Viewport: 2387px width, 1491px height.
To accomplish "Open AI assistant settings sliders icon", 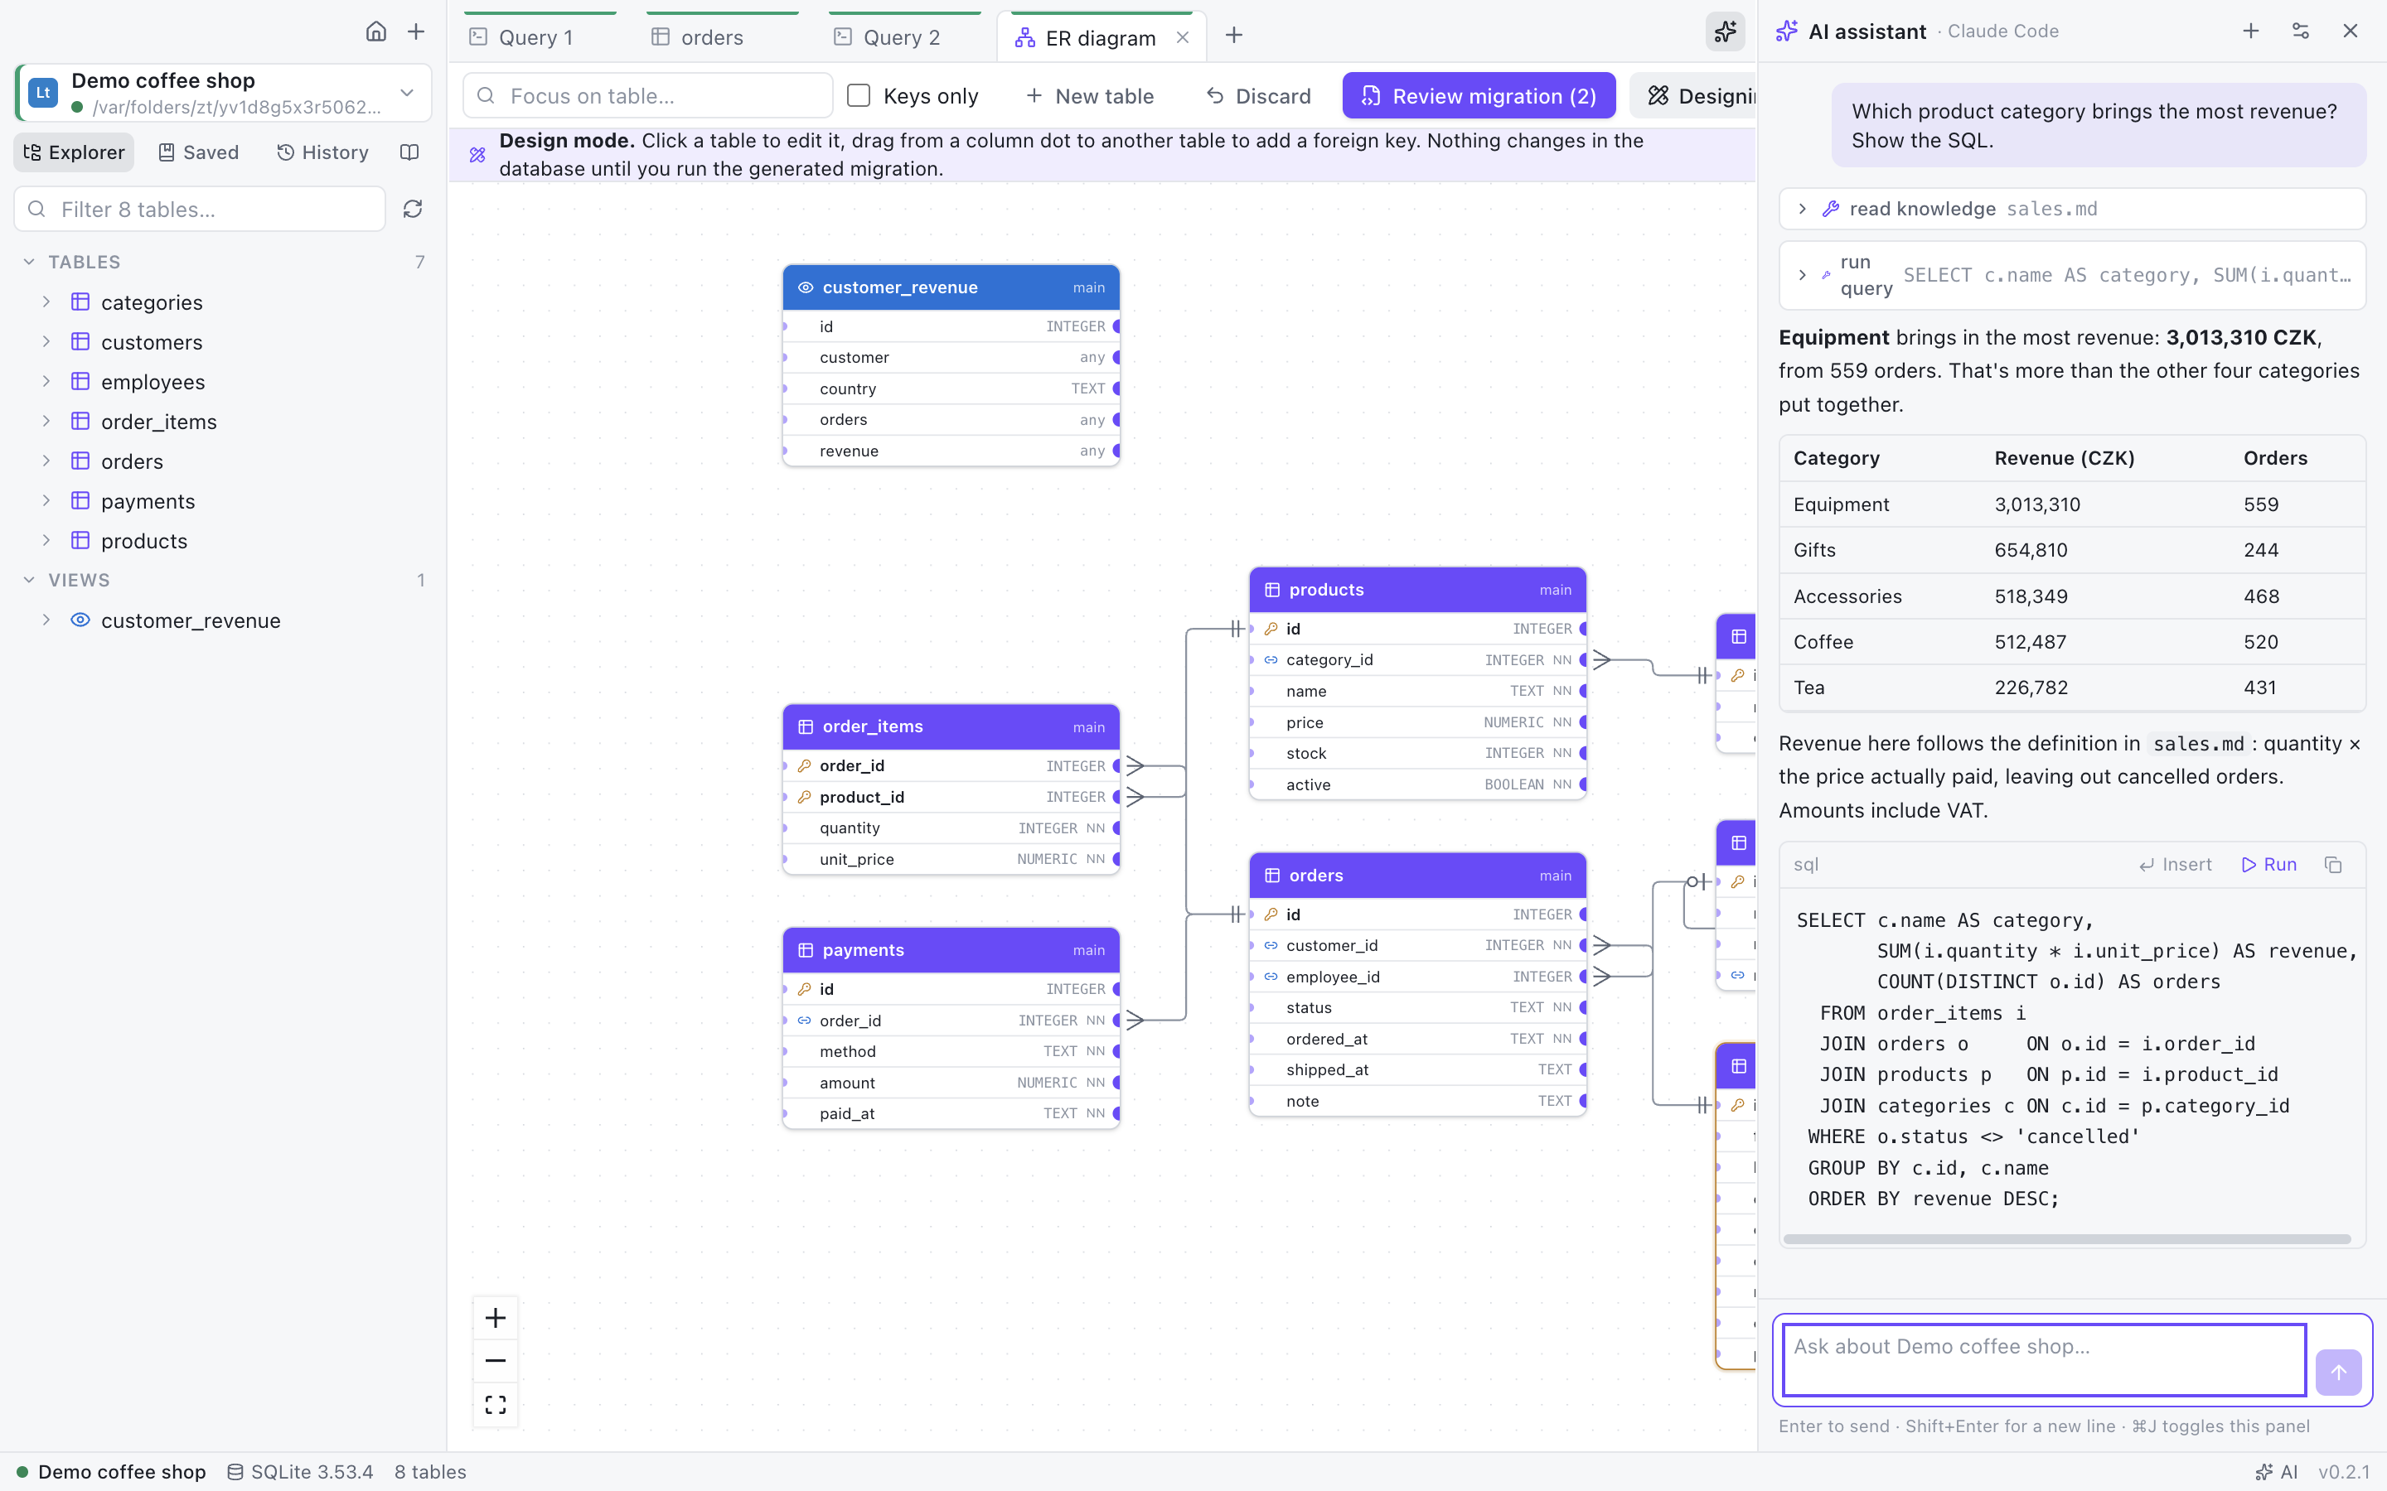I will pyautogui.click(x=2300, y=31).
